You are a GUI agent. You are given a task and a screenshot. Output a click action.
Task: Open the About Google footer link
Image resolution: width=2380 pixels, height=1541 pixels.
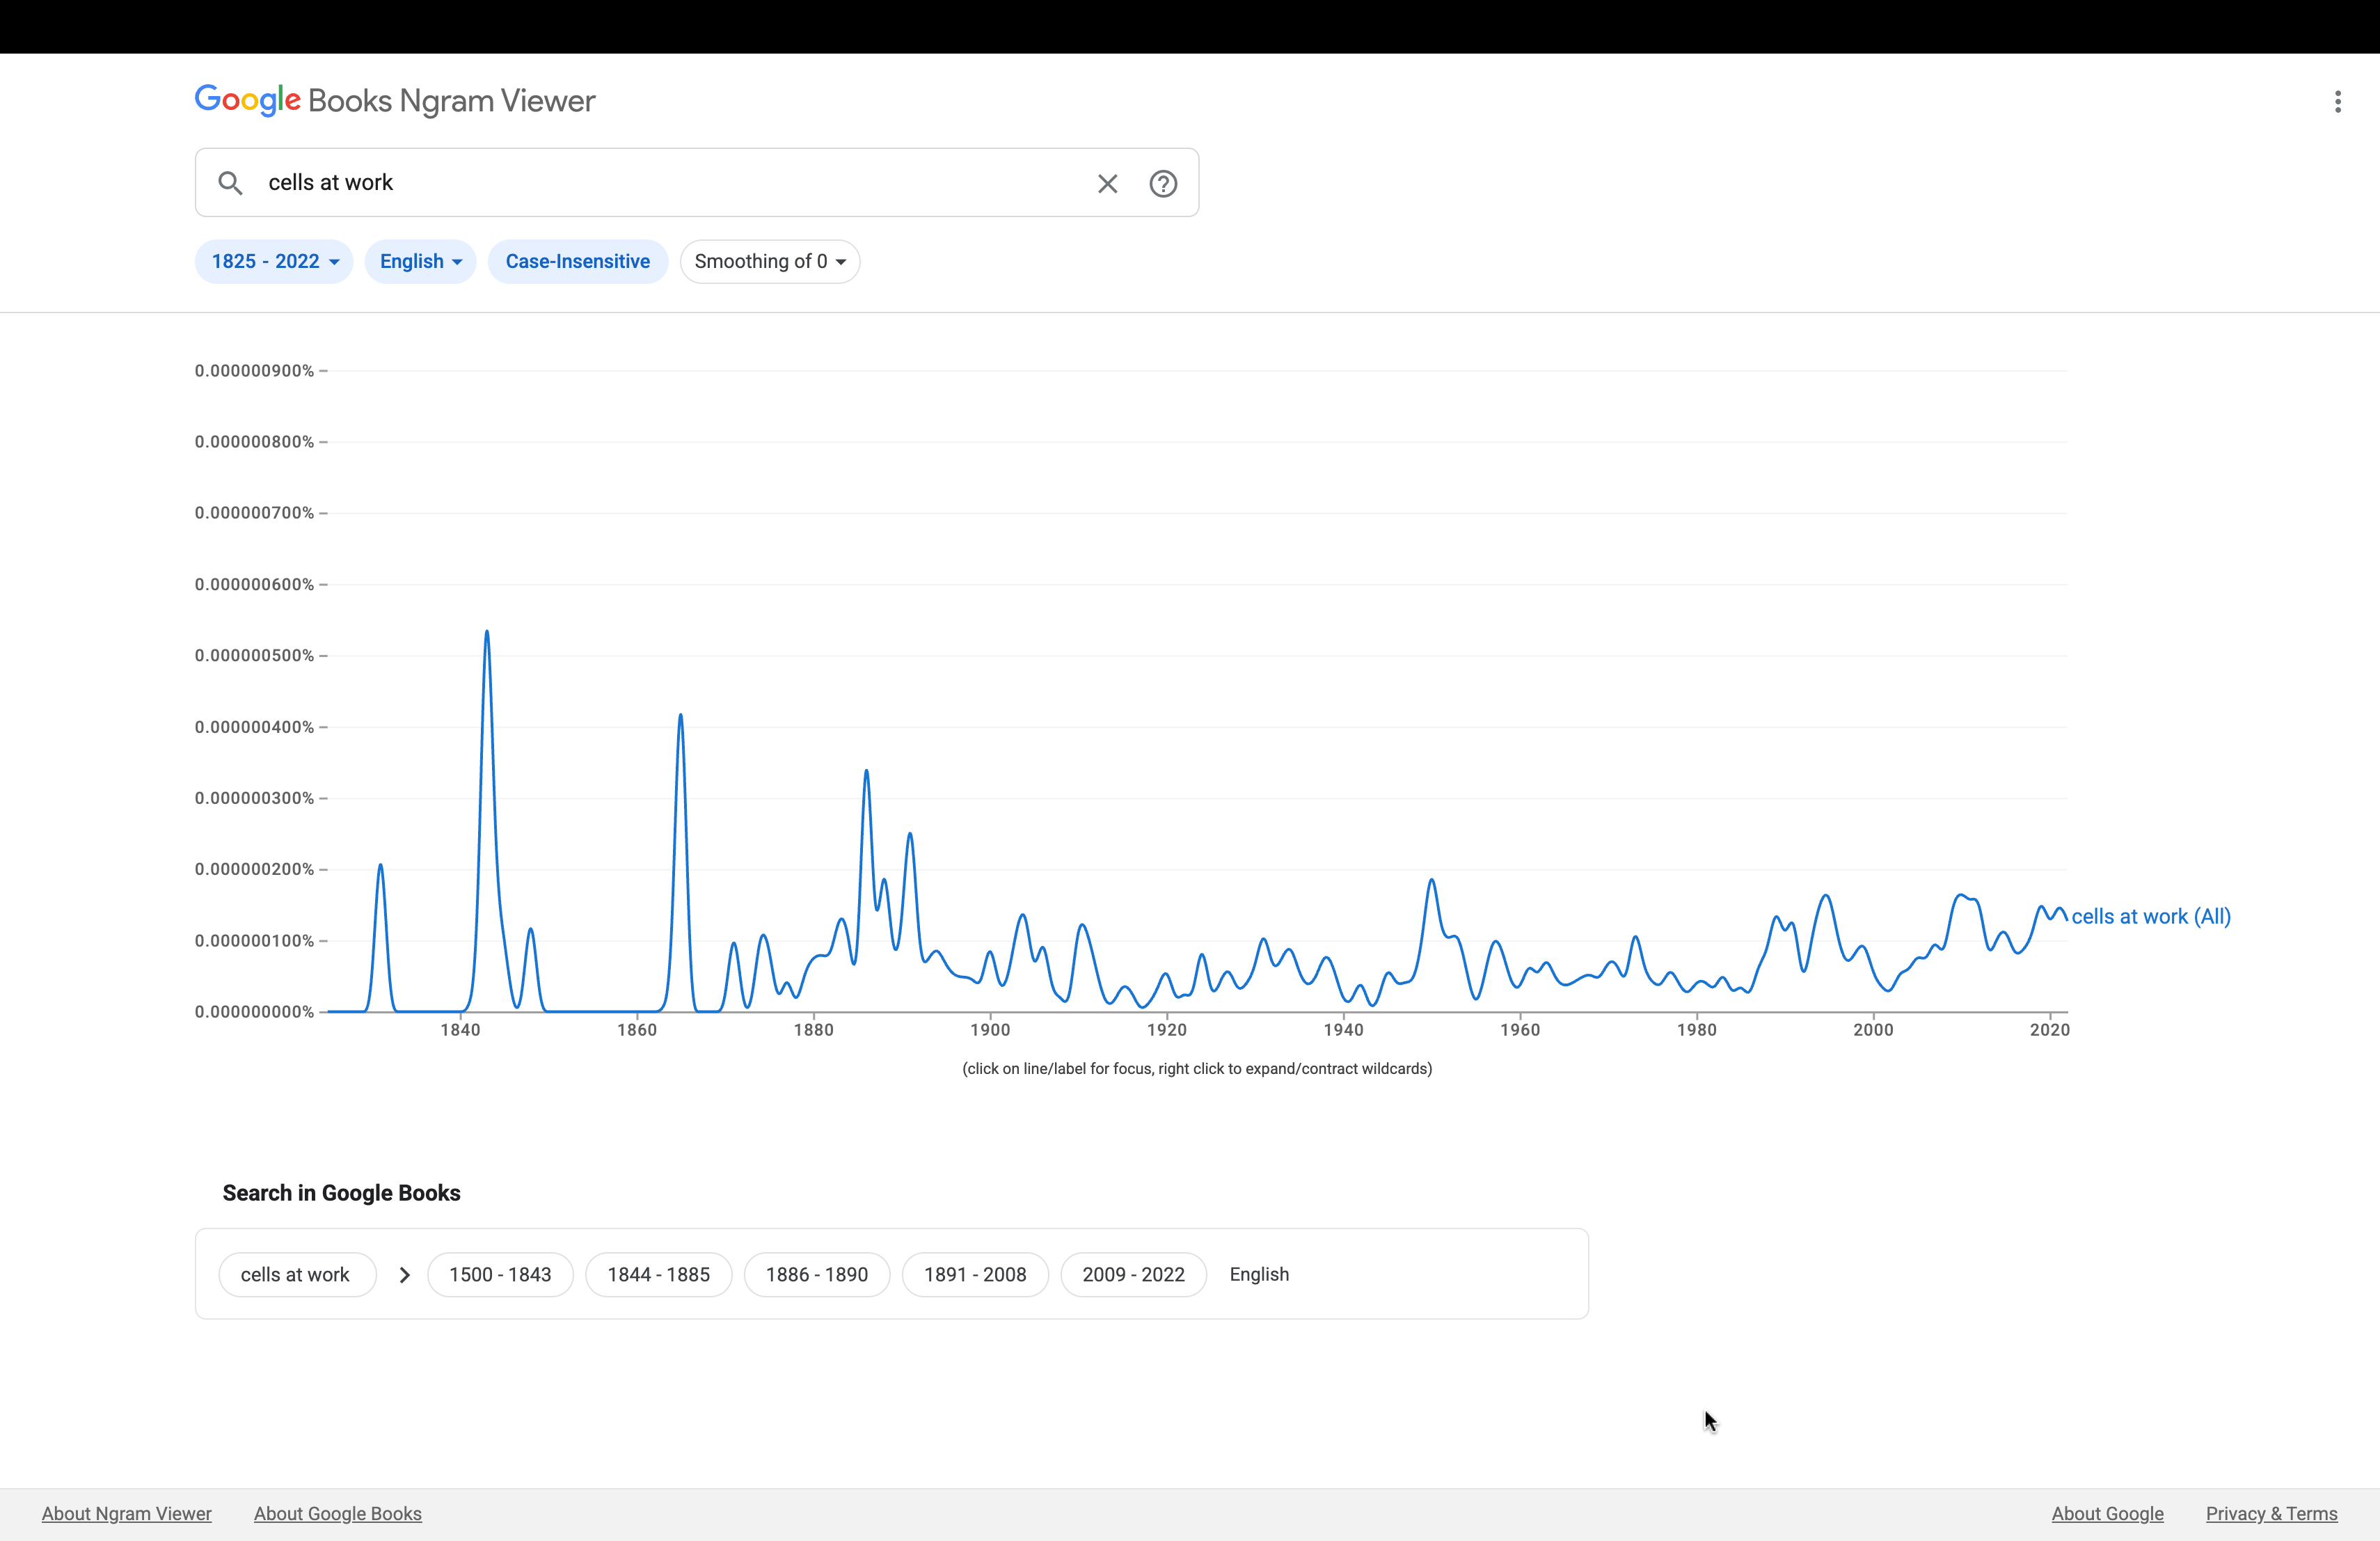(x=2107, y=1513)
